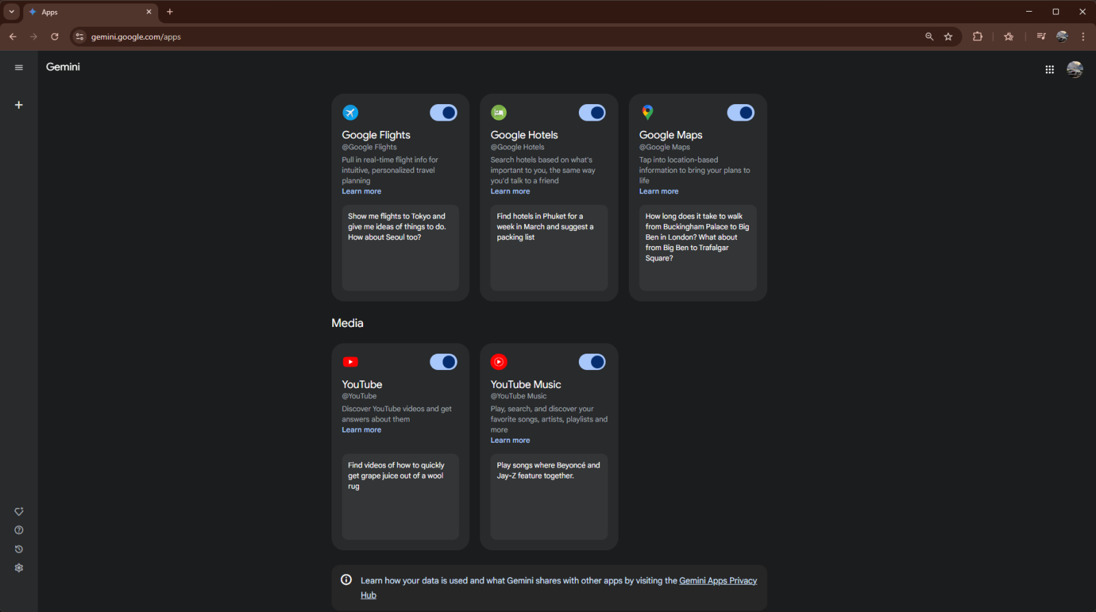The image size is (1096, 612).
Task: Open the media control icon in toolbar
Action: click(1041, 37)
